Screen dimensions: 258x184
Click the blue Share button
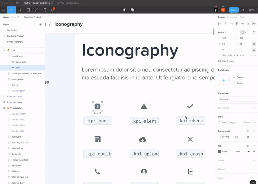[x=233, y=10]
